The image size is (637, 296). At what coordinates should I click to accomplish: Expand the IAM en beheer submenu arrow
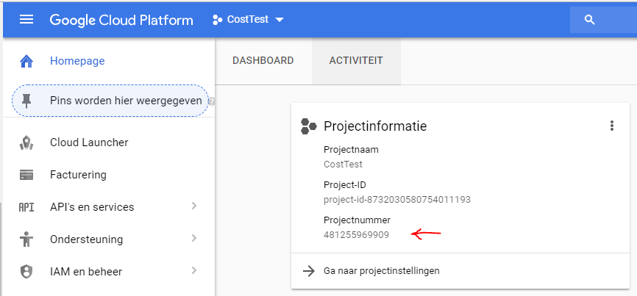pos(194,271)
